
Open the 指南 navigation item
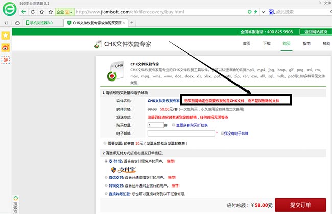[306, 44]
